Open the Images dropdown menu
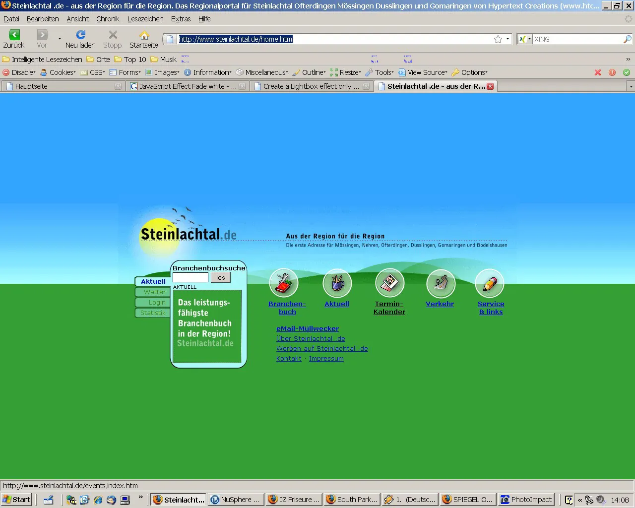 162,72
